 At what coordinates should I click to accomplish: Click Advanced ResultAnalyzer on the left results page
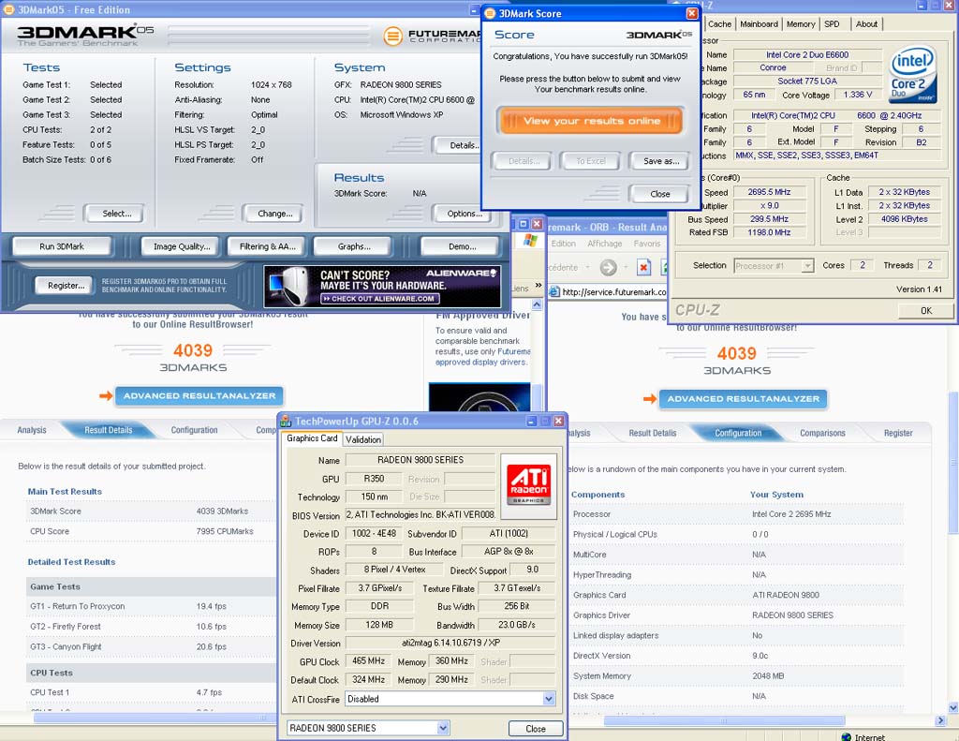[199, 396]
